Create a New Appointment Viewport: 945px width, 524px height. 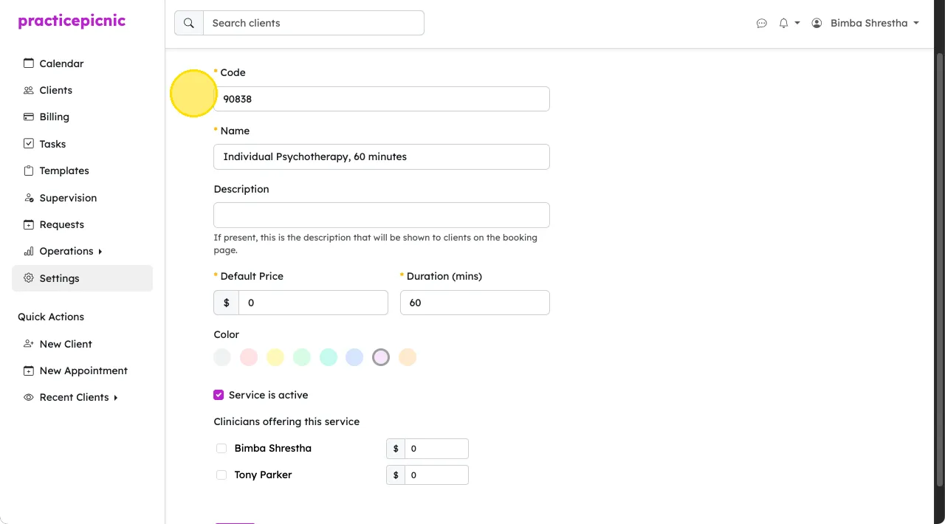(x=82, y=370)
